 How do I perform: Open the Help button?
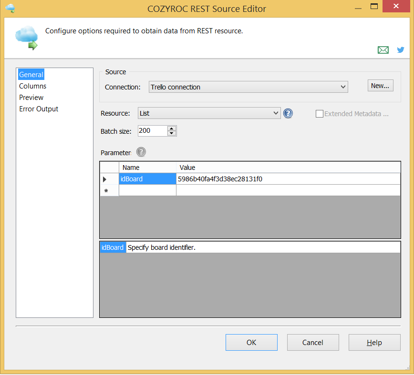tap(374, 342)
